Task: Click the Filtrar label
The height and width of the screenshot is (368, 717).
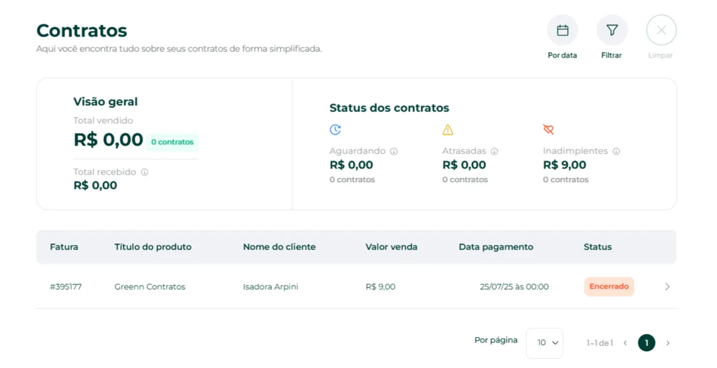Action: (611, 55)
